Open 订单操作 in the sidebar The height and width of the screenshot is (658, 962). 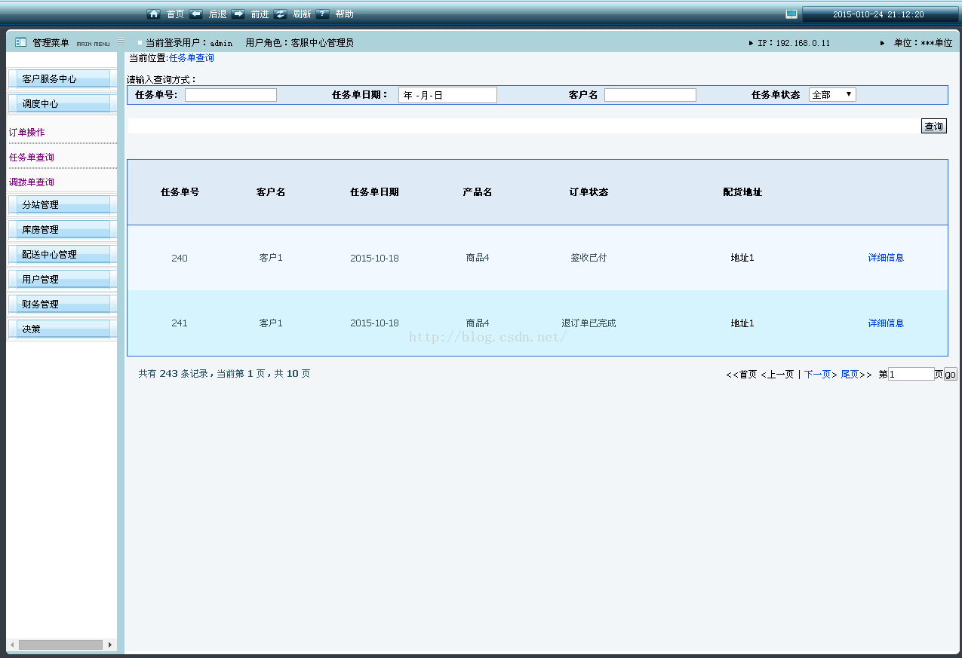[x=26, y=133]
